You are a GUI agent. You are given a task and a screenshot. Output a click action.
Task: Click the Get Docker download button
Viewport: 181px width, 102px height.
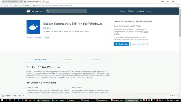121,44
